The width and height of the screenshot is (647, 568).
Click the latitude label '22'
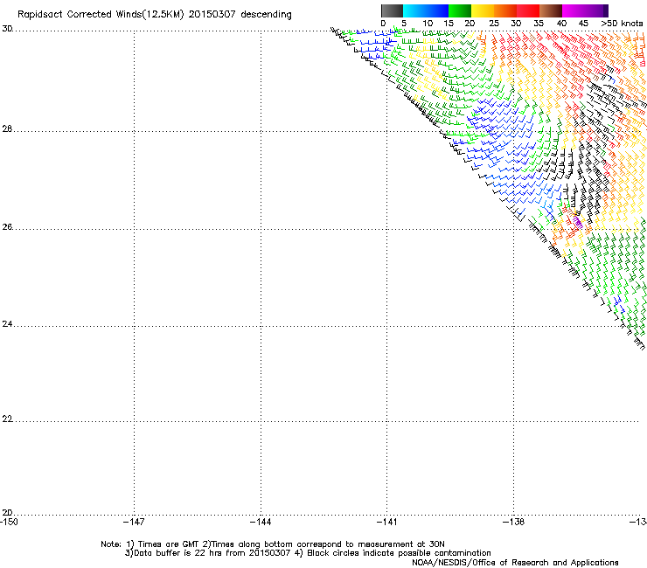click(x=7, y=419)
